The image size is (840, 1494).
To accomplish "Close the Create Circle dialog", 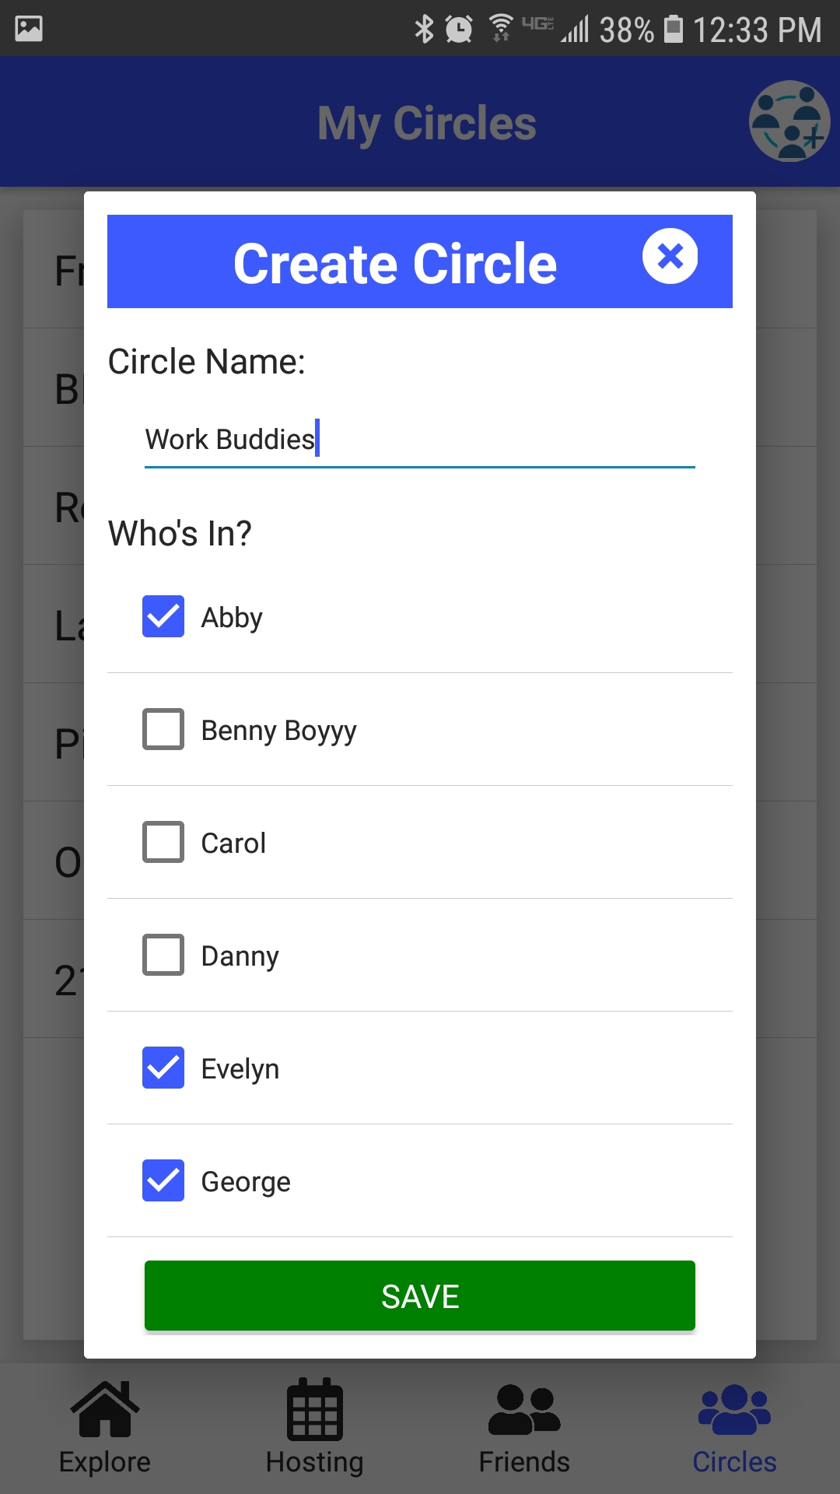I will [x=670, y=256].
